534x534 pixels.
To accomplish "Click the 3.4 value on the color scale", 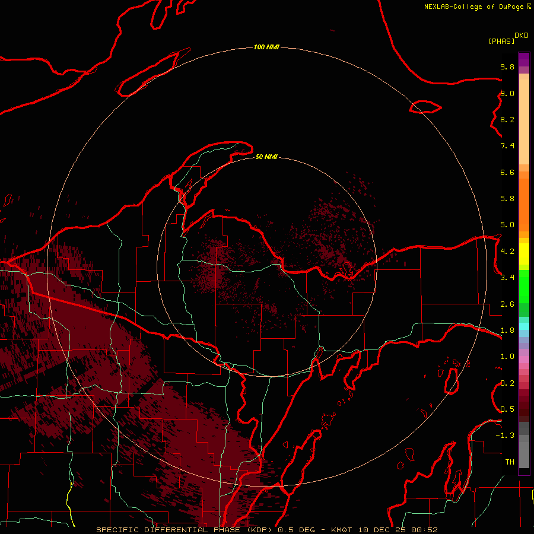I will tap(507, 278).
